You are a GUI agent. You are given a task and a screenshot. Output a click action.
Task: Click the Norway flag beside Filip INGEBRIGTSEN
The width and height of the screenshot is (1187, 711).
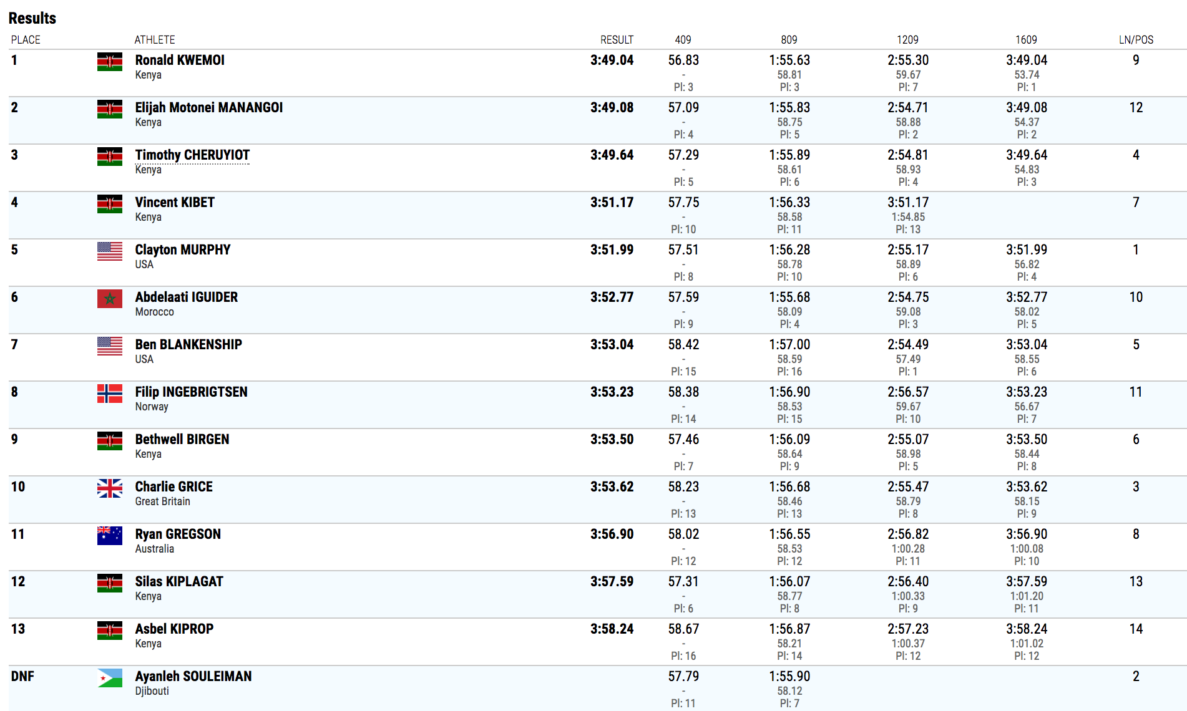pos(110,394)
